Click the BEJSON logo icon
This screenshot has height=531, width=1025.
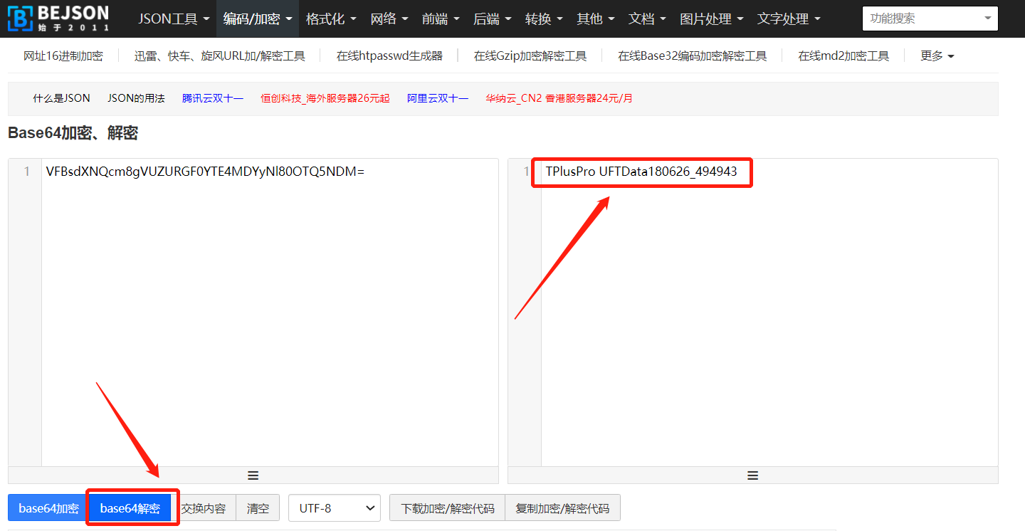tap(20, 19)
